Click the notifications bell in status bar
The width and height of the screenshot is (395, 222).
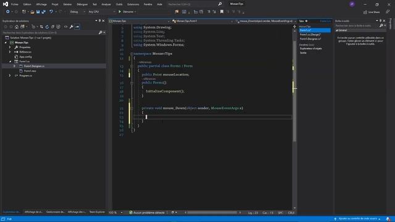[x=388, y=219]
